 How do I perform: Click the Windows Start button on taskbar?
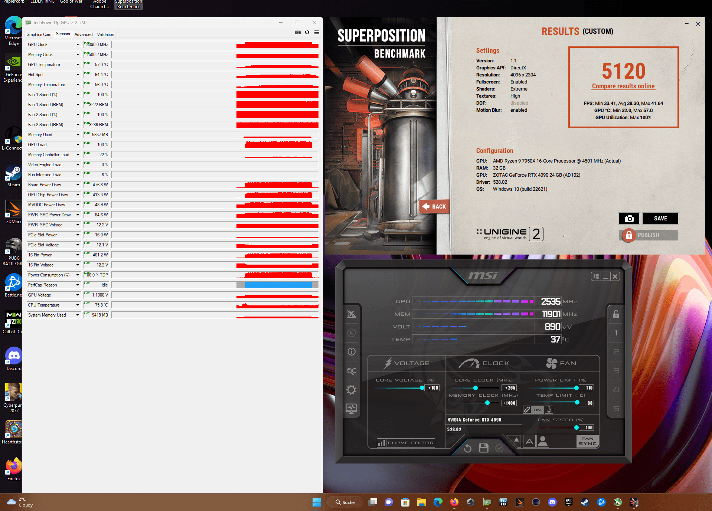click(317, 502)
